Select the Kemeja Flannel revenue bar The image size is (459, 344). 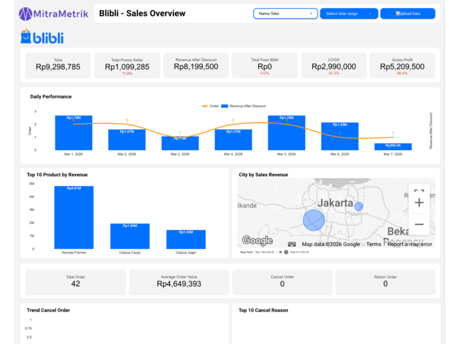tap(74, 217)
